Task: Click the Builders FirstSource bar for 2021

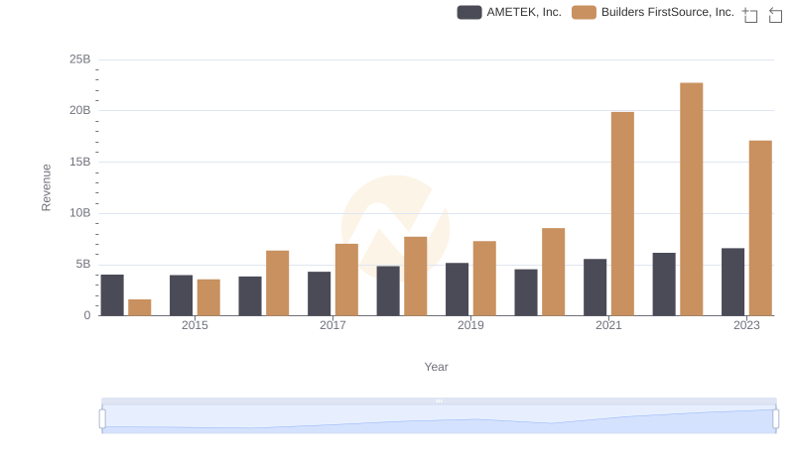Action: coord(622,214)
